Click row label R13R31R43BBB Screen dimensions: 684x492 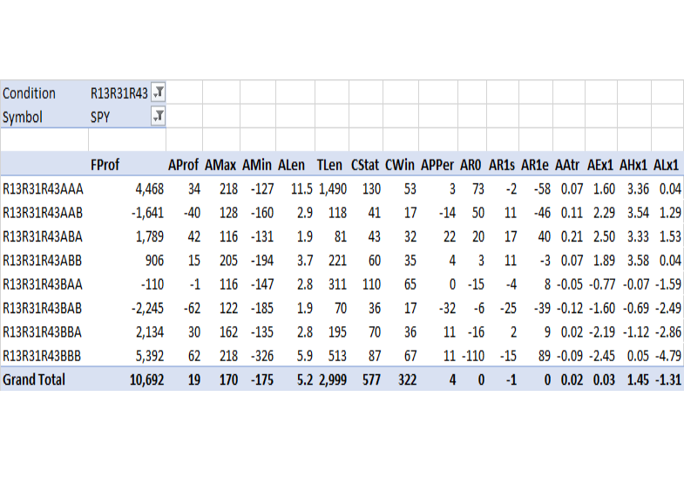[42, 356]
